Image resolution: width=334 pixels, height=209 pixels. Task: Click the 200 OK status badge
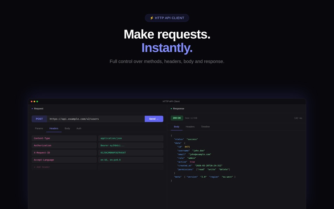point(176,118)
